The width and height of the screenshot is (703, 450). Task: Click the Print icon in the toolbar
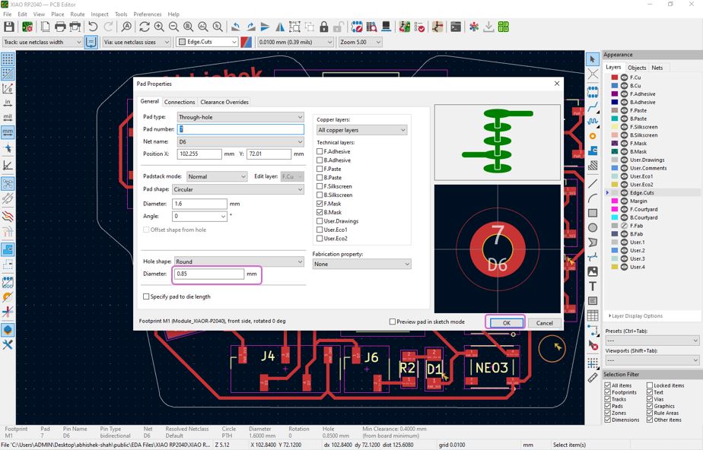point(60,27)
